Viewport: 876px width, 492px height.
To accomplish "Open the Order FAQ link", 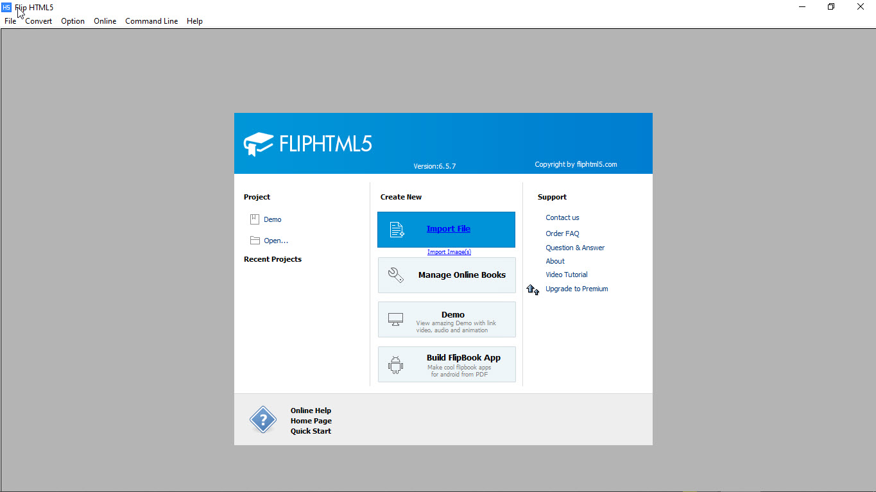I will click(x=562, y=233).
